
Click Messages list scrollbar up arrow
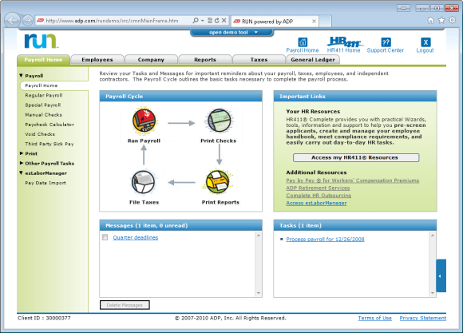(259, 236)
